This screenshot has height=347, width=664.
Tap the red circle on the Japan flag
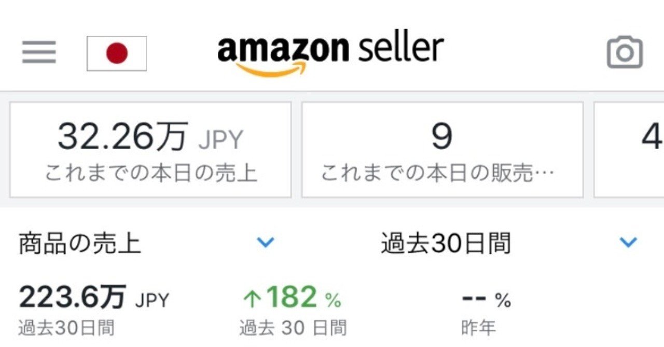pos(117,53)
